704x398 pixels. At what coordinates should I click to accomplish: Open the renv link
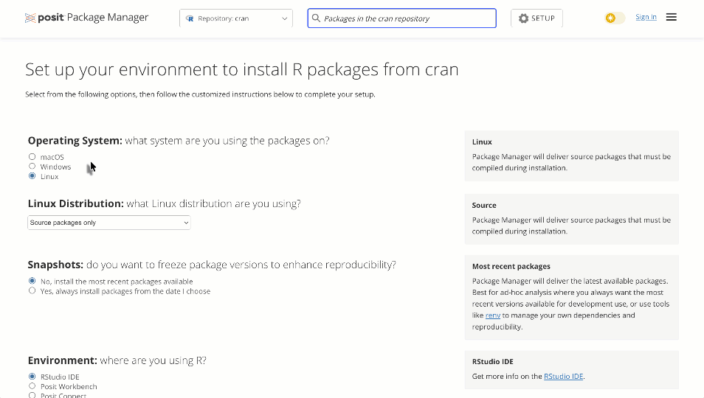492,315
